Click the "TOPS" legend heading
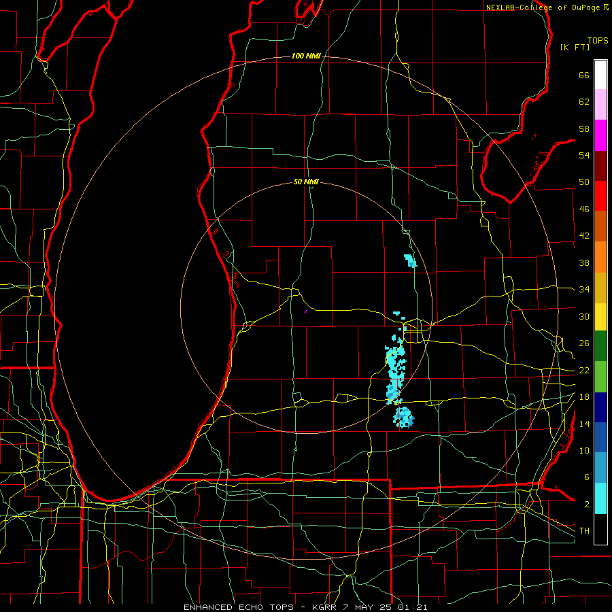Image resolution: width=612 pixels, height=612 pixels. [598, 41]
